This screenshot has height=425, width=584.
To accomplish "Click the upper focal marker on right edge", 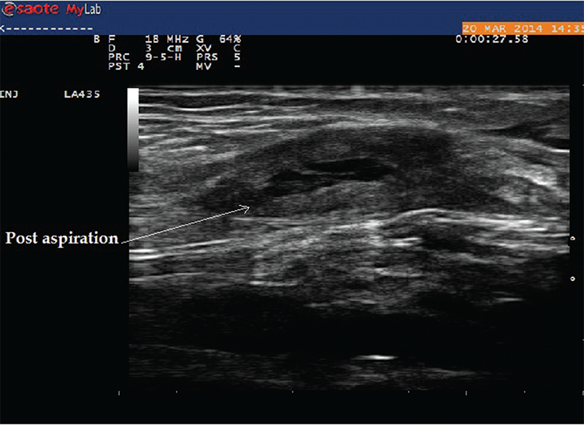I will point(572,238).
